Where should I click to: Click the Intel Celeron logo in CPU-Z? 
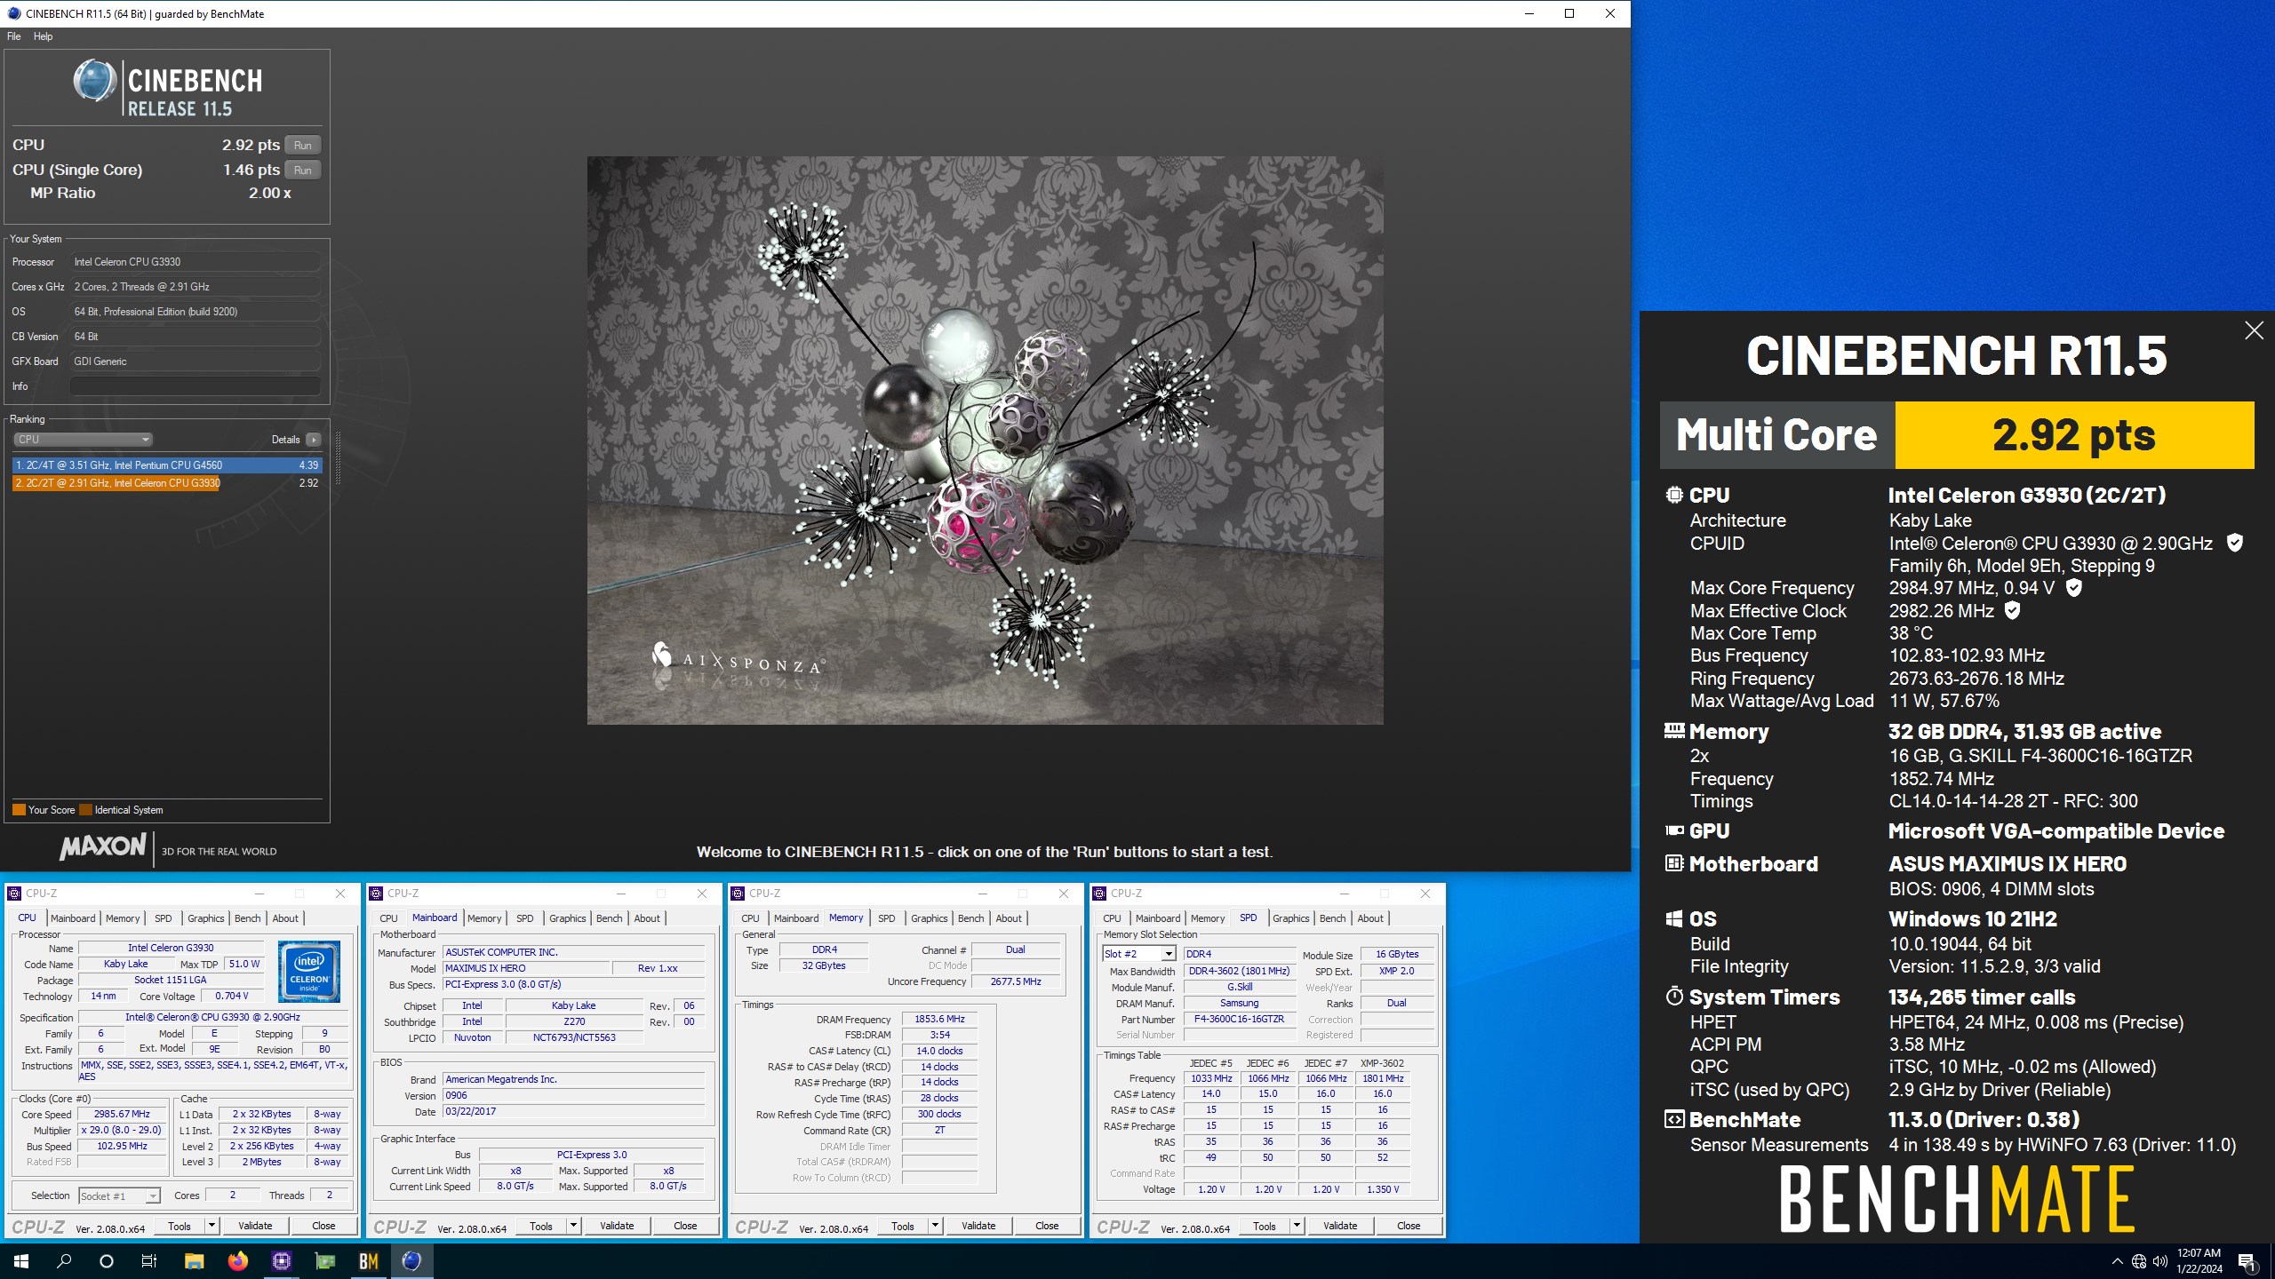click(x=309, y=972)
